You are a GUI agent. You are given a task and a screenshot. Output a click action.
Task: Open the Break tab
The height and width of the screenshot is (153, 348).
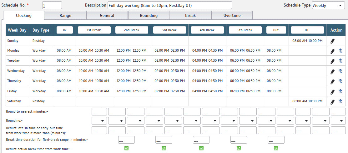(190, 15)
